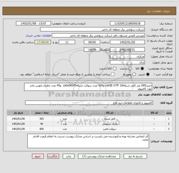The width and height of the screenshot is (179, 173).
Task: Select the خدمت radio button
Action: [x=130, y=69]
